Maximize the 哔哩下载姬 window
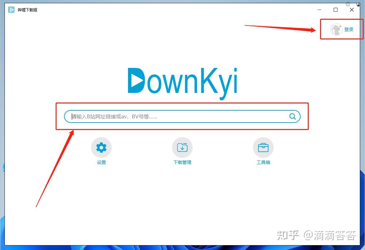Viewport: 365px width, 250px height. click(x=336, y=10)
